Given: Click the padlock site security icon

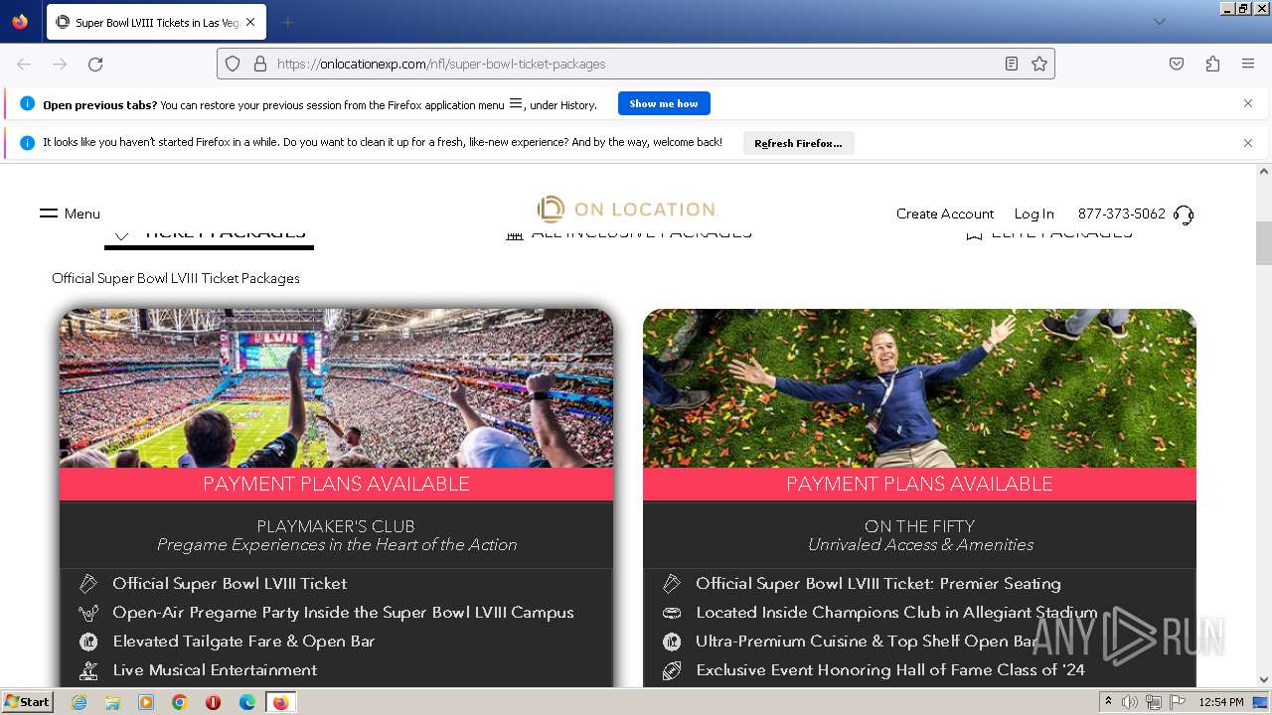Looking at the screenshot, I should (x=260, y=64).
